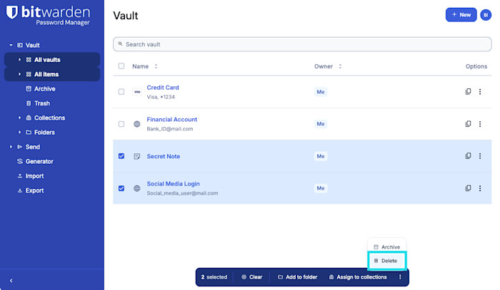Open options menu for Social Media Login

480,188
